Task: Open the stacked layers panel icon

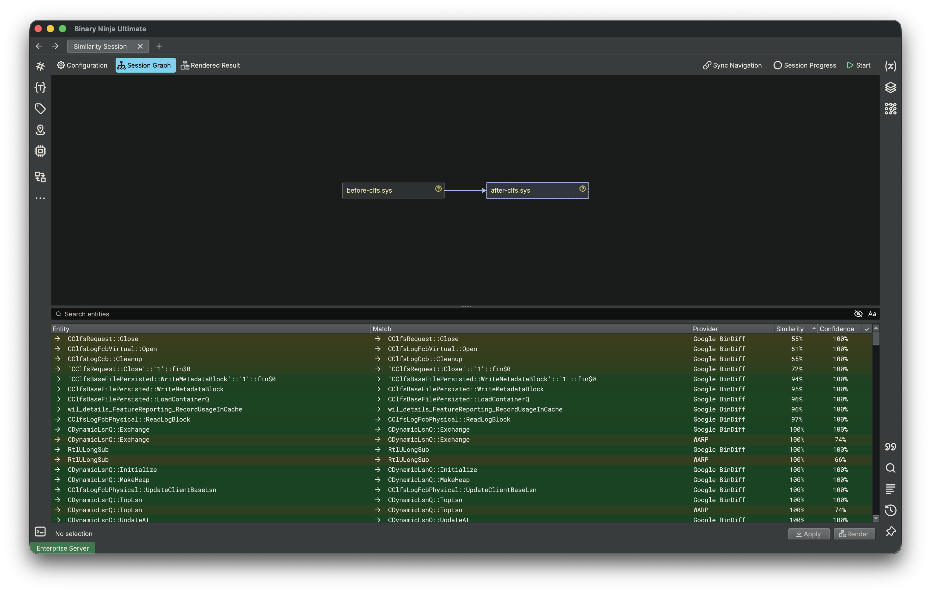Action: [890, 87]
